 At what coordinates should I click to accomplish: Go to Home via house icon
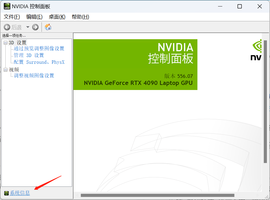48,27
